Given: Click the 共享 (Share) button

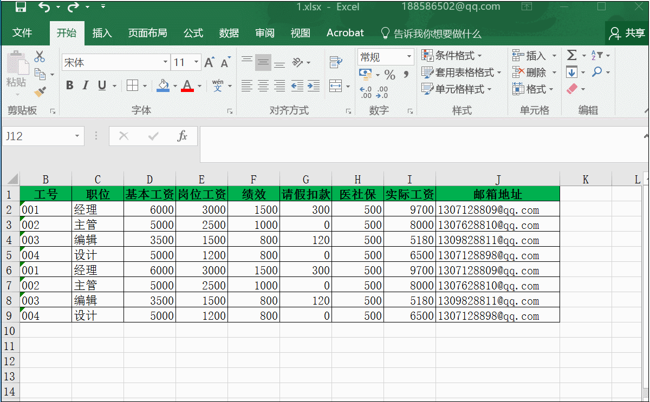Looking at the screenshot, I should [x=627, y=32].
